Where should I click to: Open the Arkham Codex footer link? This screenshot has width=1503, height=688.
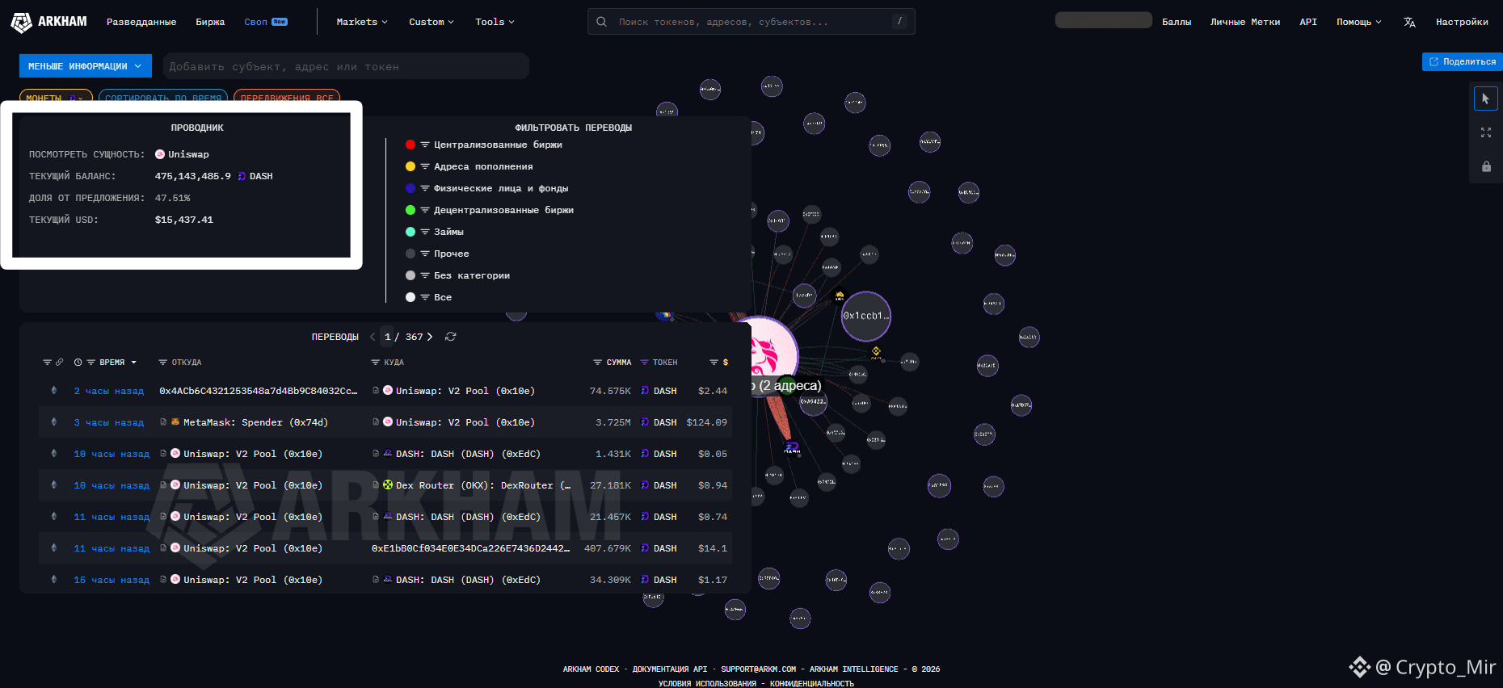pos(591,669)
